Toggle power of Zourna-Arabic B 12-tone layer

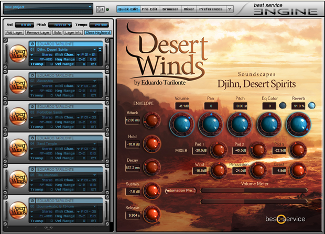coord(32,200)
